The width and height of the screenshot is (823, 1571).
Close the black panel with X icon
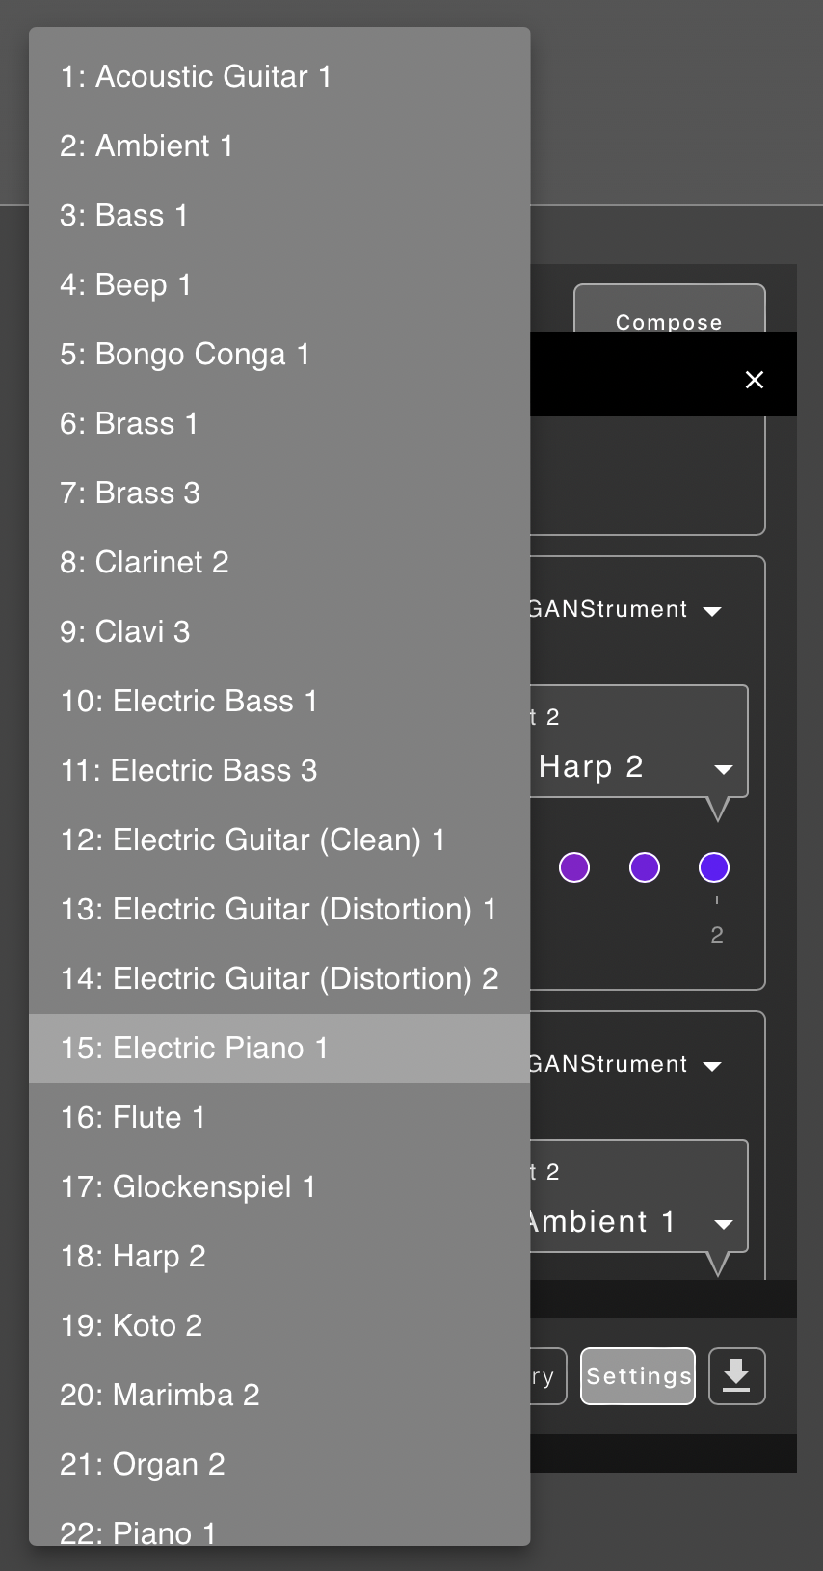[755, 380]
